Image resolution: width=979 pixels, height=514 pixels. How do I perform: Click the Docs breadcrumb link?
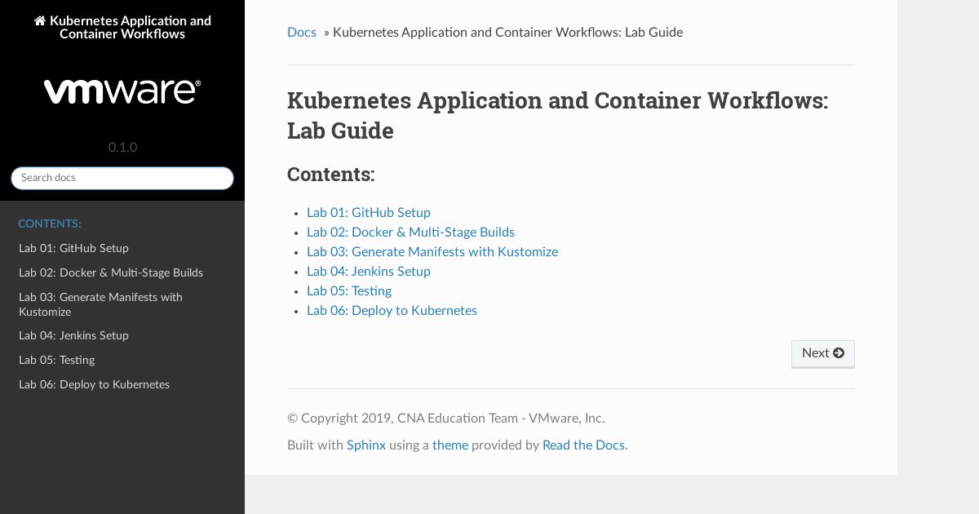click(x=302, y=33)
